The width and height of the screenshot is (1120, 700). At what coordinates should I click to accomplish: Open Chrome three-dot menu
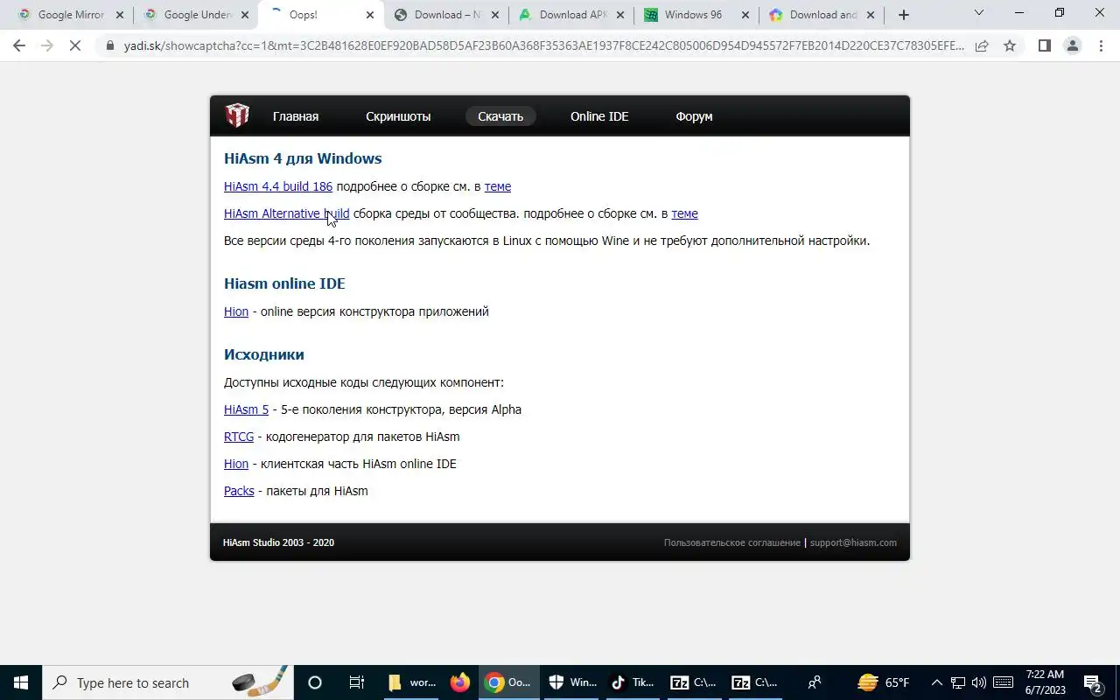pyautogui.click(x=1101, y=45)
